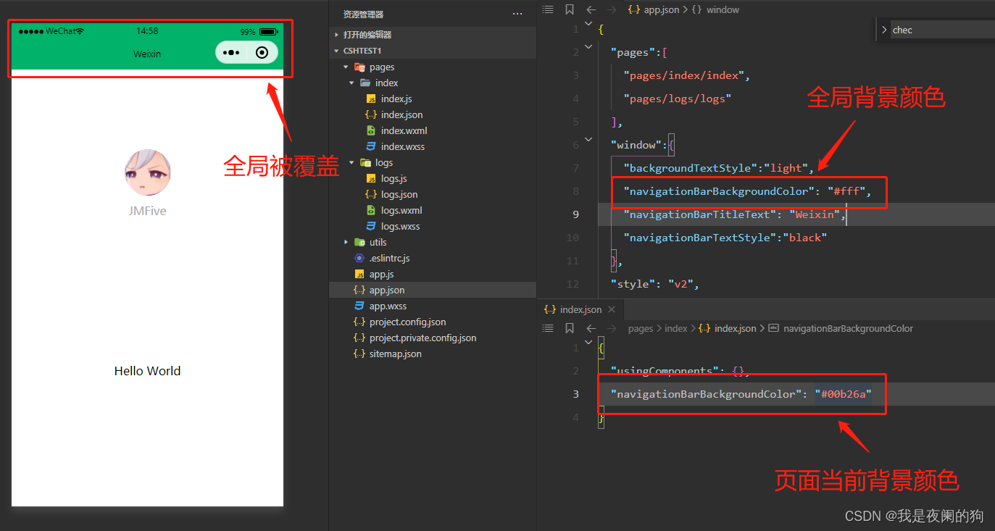Click the JMFive nickname text

coord(147,211)
